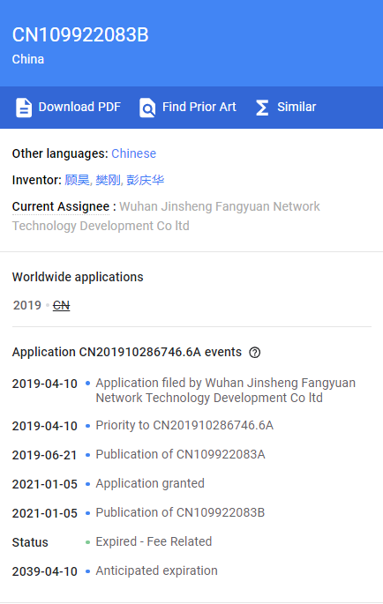Select the Priority to CN201910286746.6A event
The width and height of the screenshot is (383, 604).
184,425
